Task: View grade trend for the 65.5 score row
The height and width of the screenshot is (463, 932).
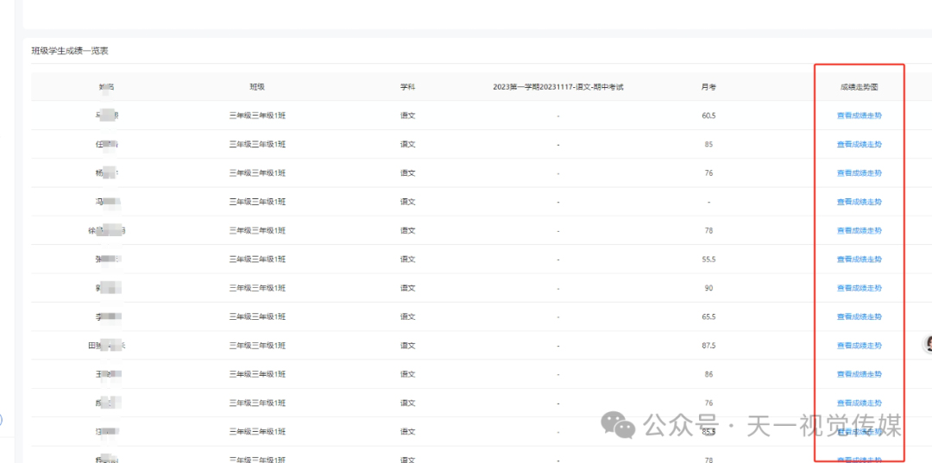Action: coord(859,316)
